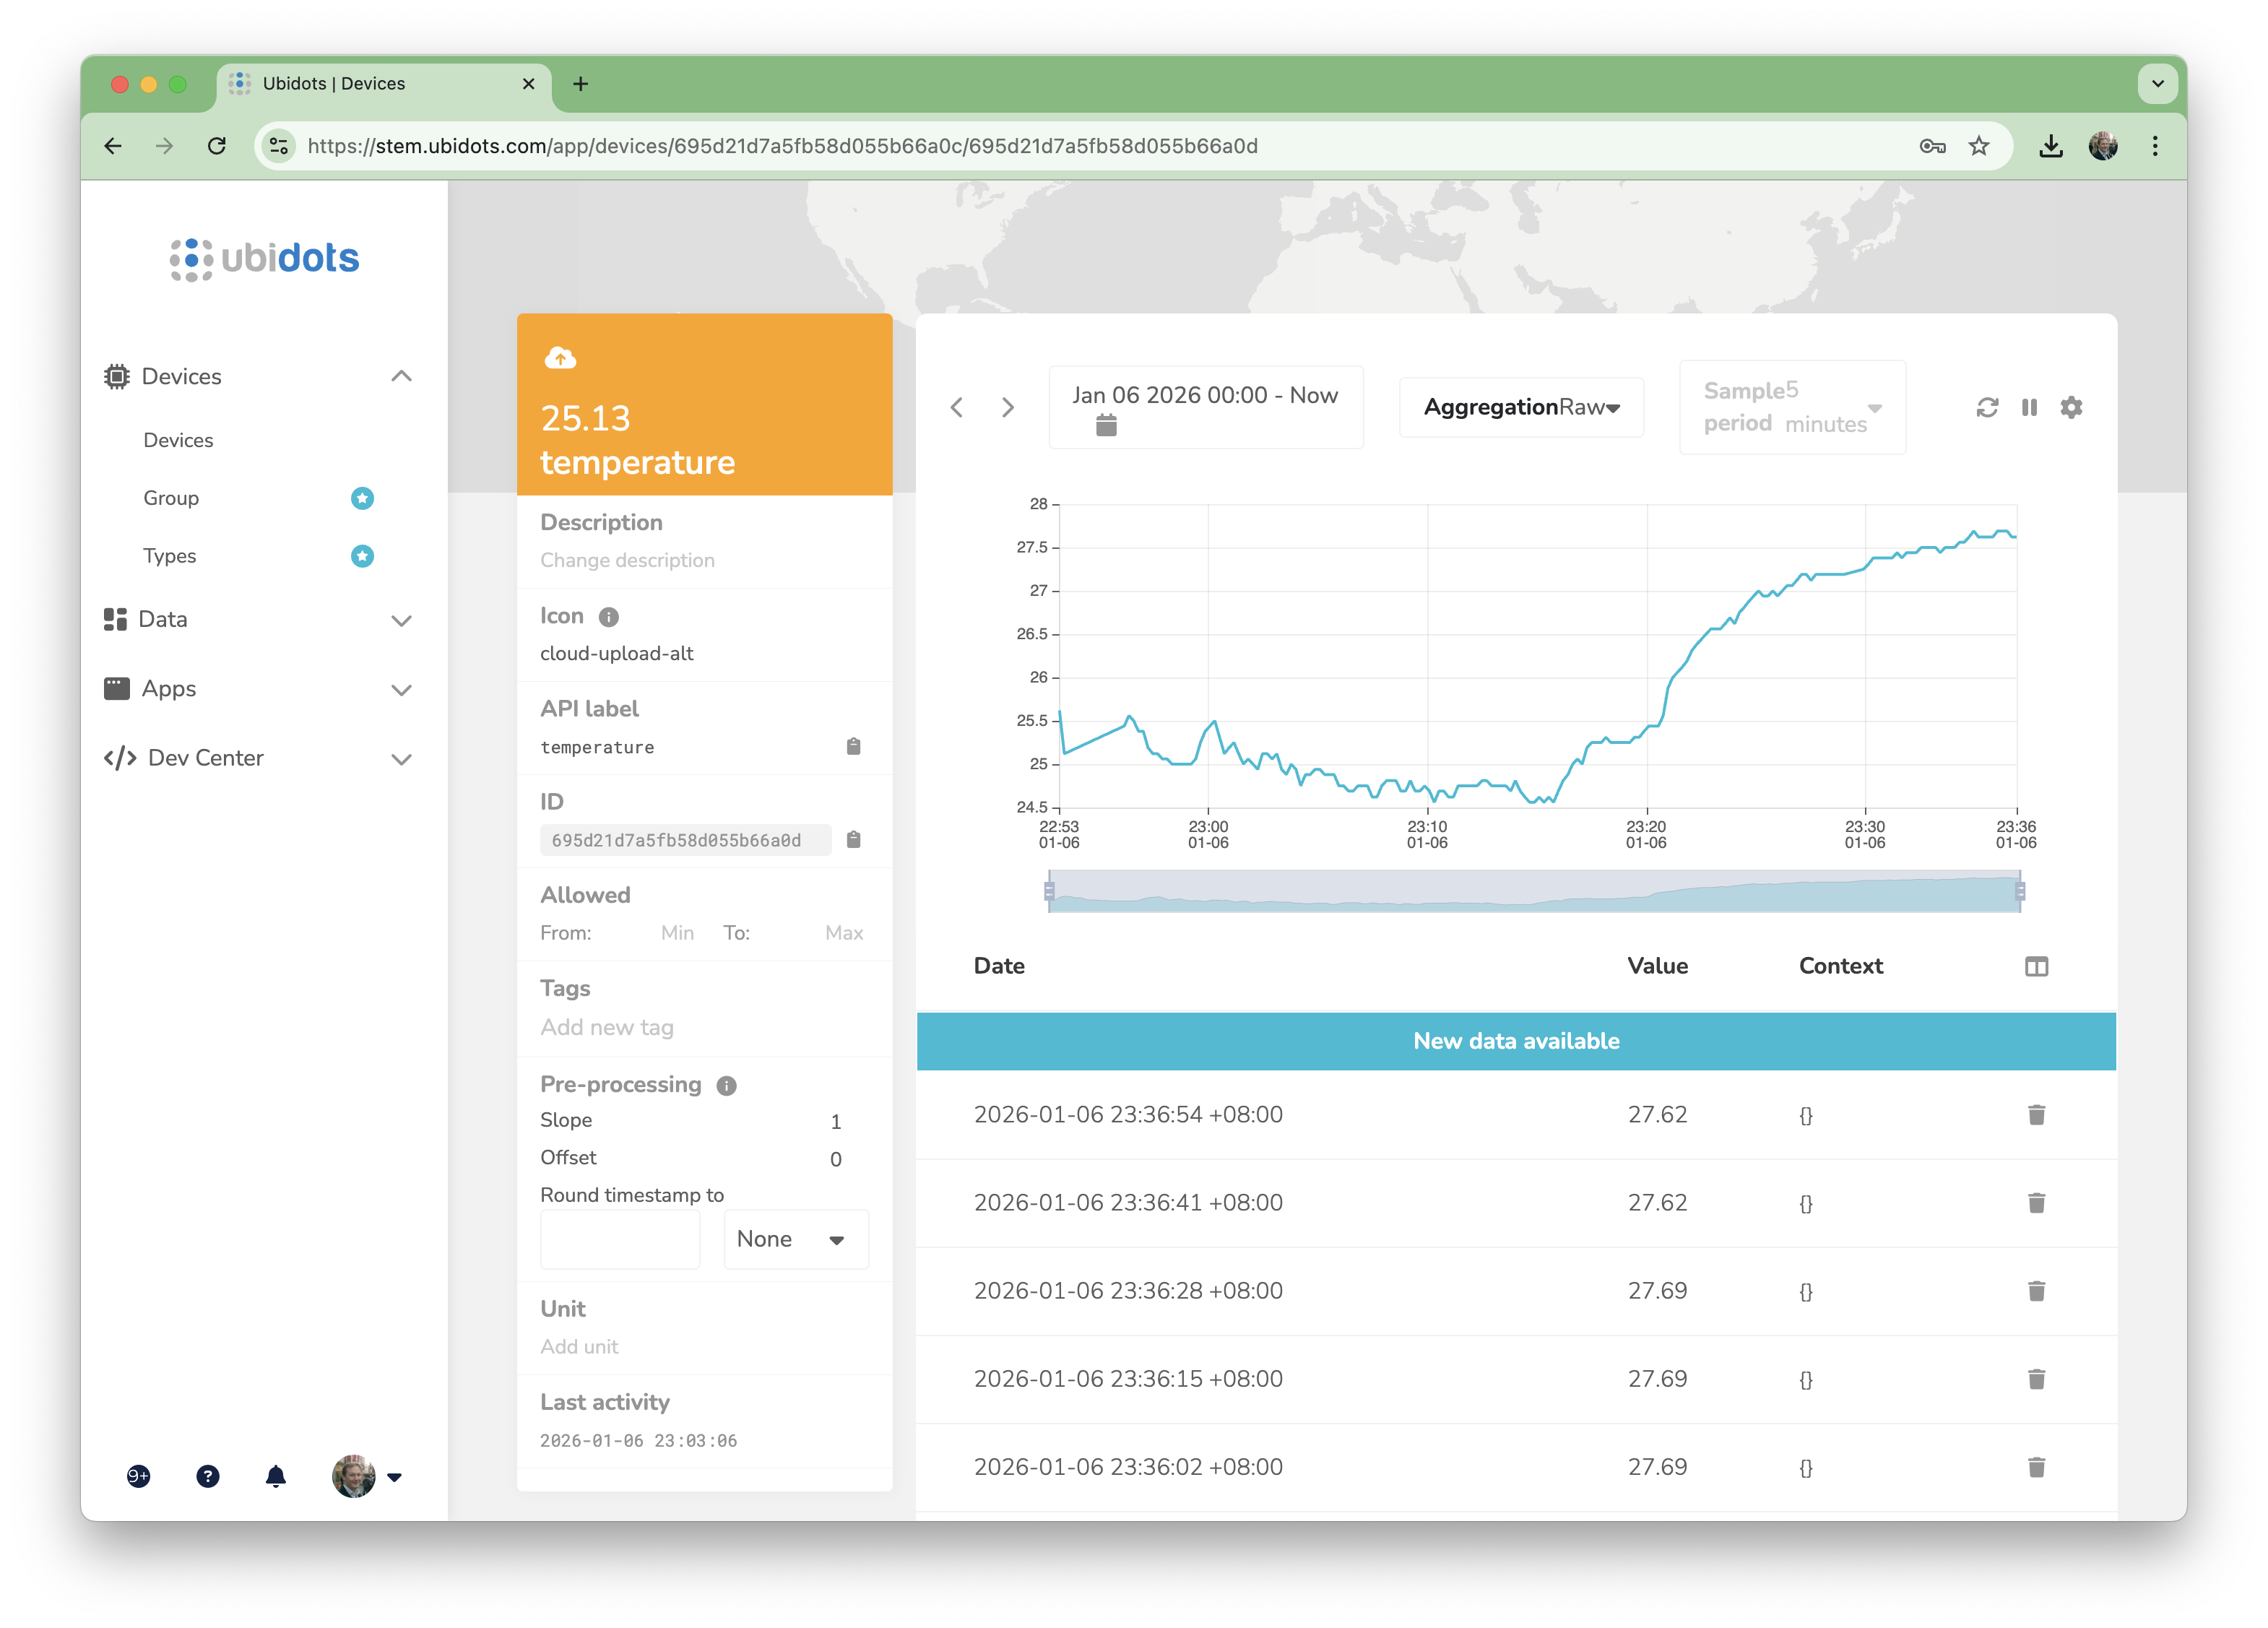Pause real-time chart updates
This screenshot has width=2268, height=1628.
click(2029, 407)
